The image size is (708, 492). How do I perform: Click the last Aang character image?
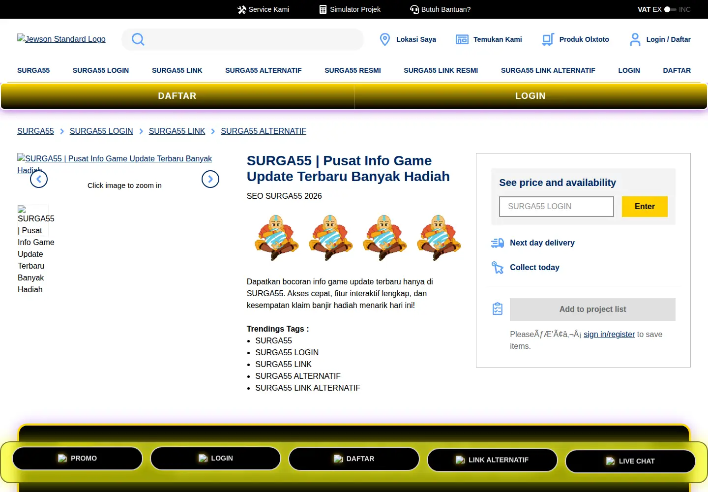pyautogui.click(x=439, y=238)
